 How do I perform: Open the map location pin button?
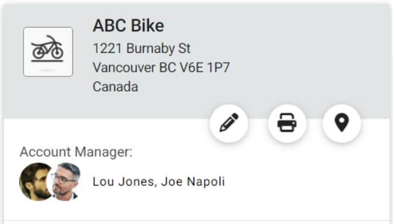click(x=342, y=123)
